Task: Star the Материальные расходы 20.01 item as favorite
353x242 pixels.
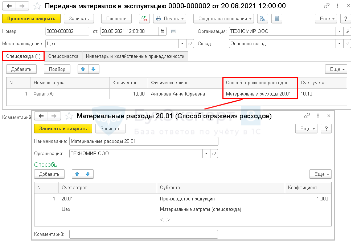Action: (x=69, y=116)
